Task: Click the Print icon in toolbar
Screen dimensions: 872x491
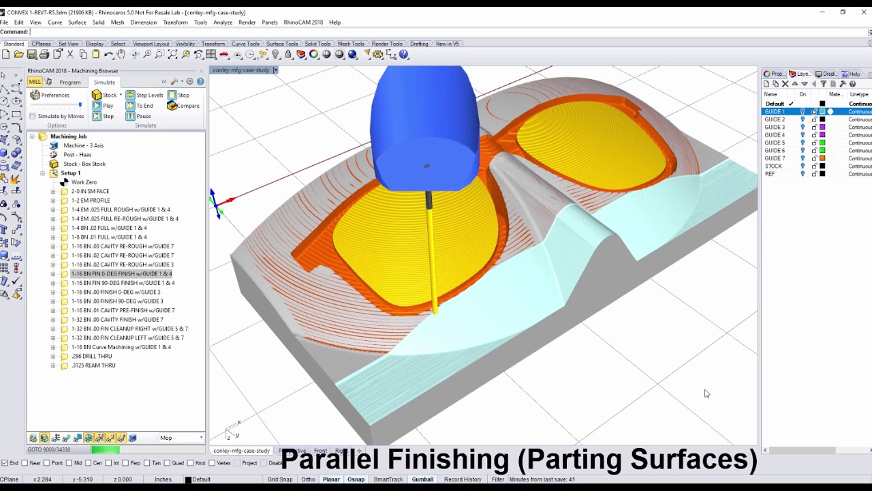Action: coord(44,55)
